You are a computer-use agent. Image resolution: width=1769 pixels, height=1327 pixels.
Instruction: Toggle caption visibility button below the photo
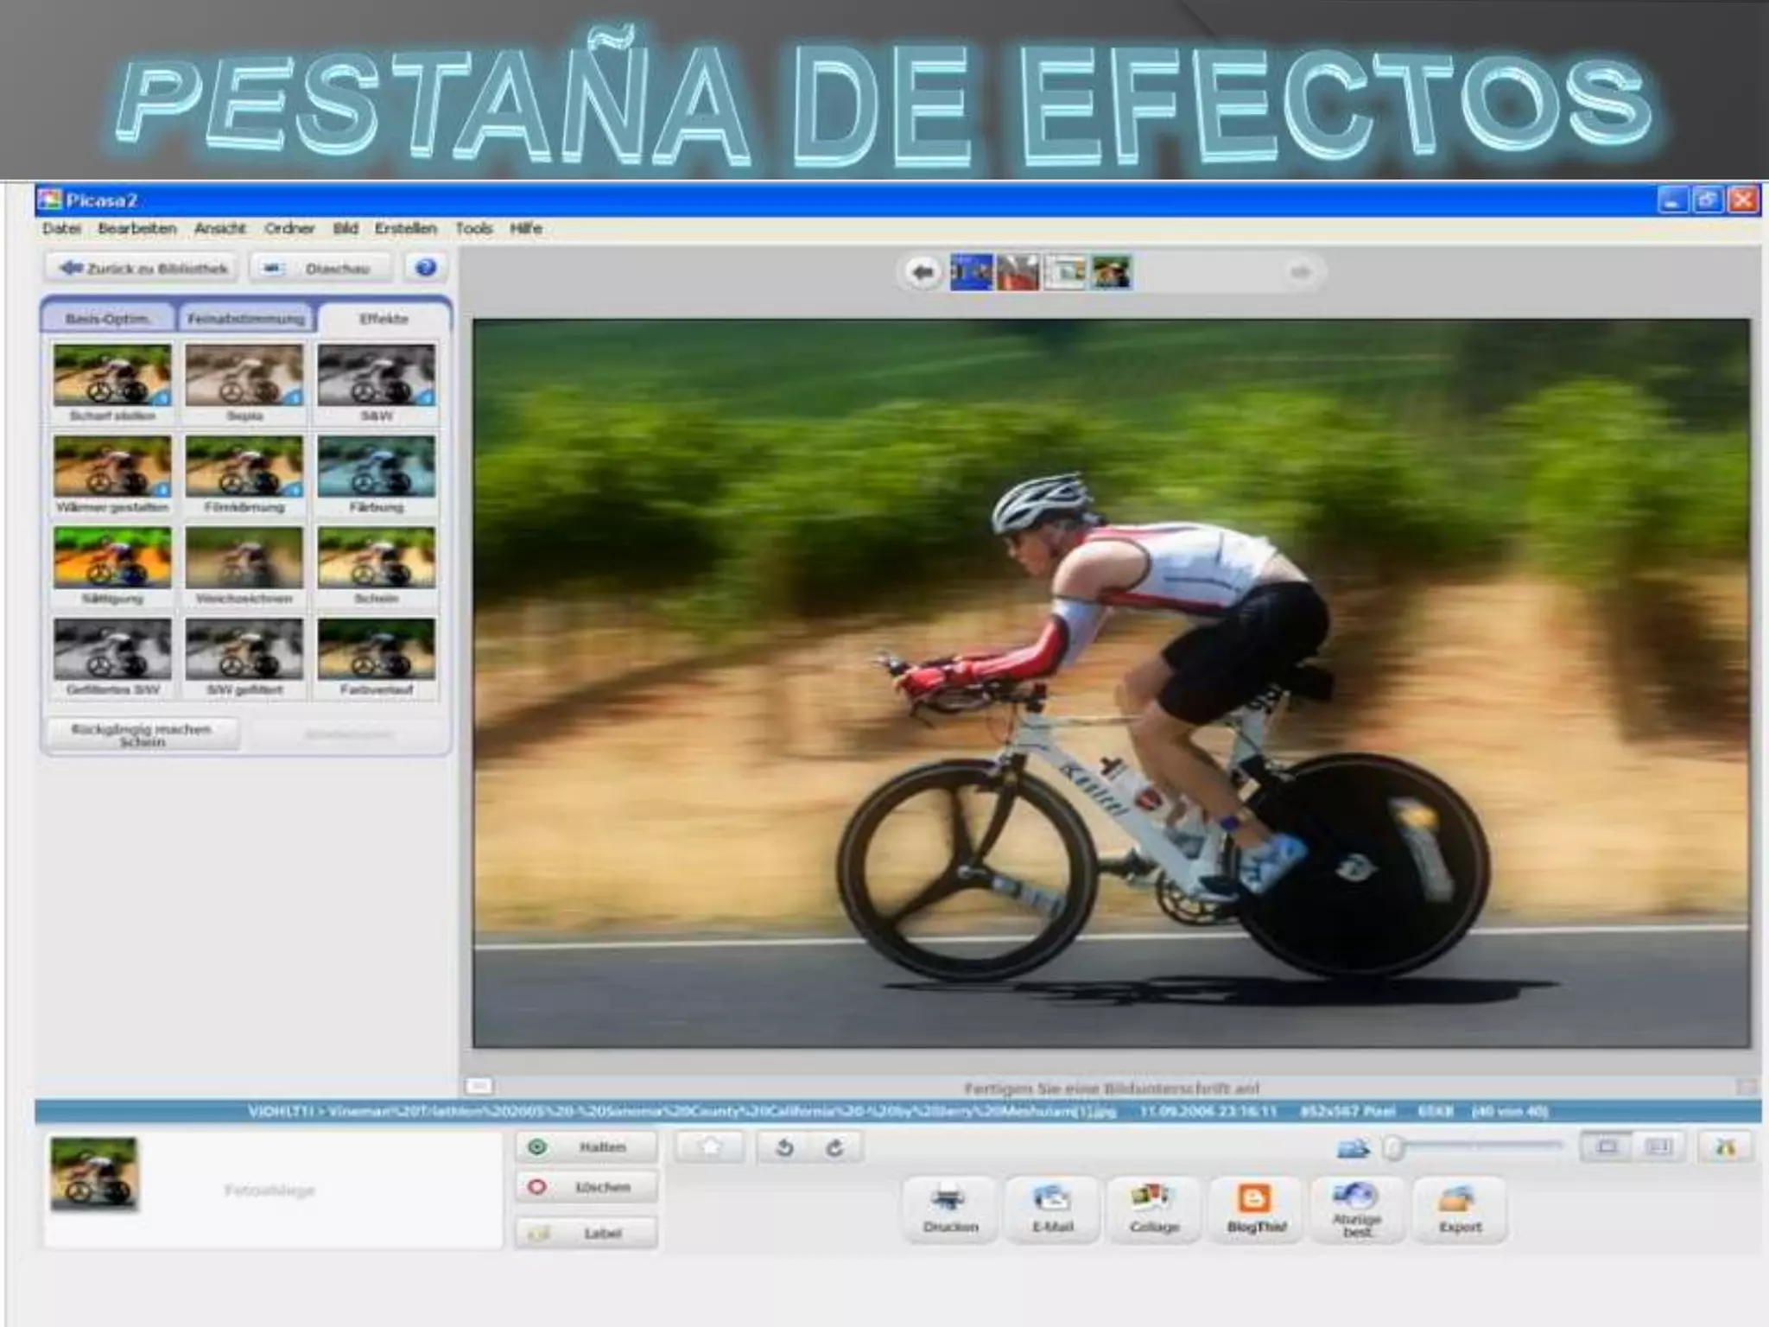(x=479, y=1085)
